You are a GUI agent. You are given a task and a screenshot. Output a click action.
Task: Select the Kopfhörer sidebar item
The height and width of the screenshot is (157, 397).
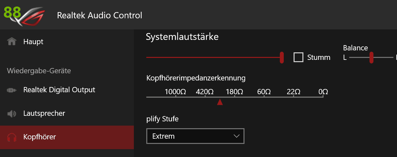click(x=40, y=137)
